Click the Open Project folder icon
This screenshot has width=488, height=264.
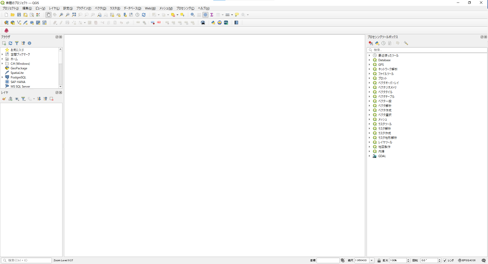point(12,15)
